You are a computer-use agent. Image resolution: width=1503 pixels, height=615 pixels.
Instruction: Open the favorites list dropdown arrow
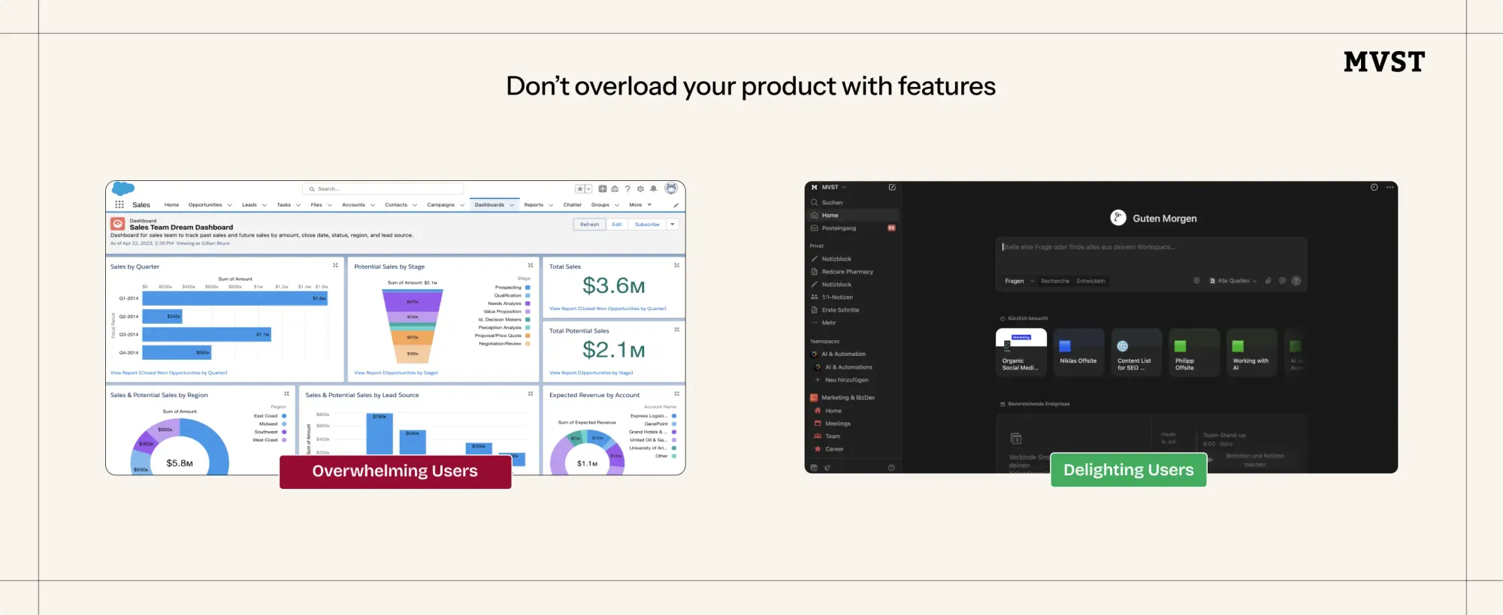coord(588,189)
